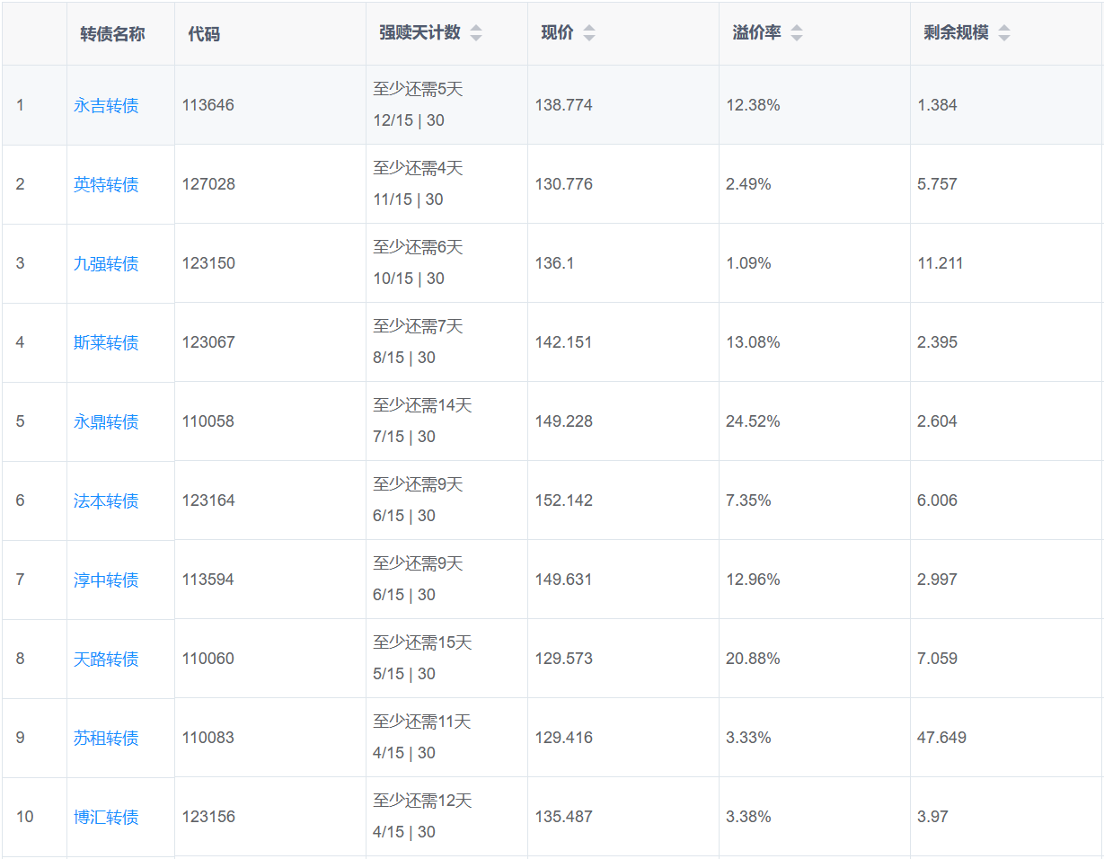Select the code cell 113646
The height and width of the screenshot is (859, 1104).
208,105
